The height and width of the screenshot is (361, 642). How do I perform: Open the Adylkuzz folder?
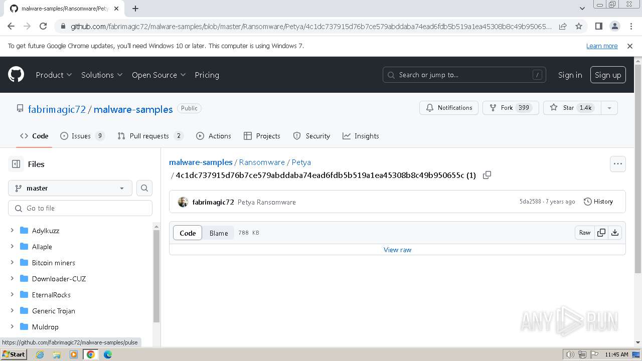coord(46,231)
